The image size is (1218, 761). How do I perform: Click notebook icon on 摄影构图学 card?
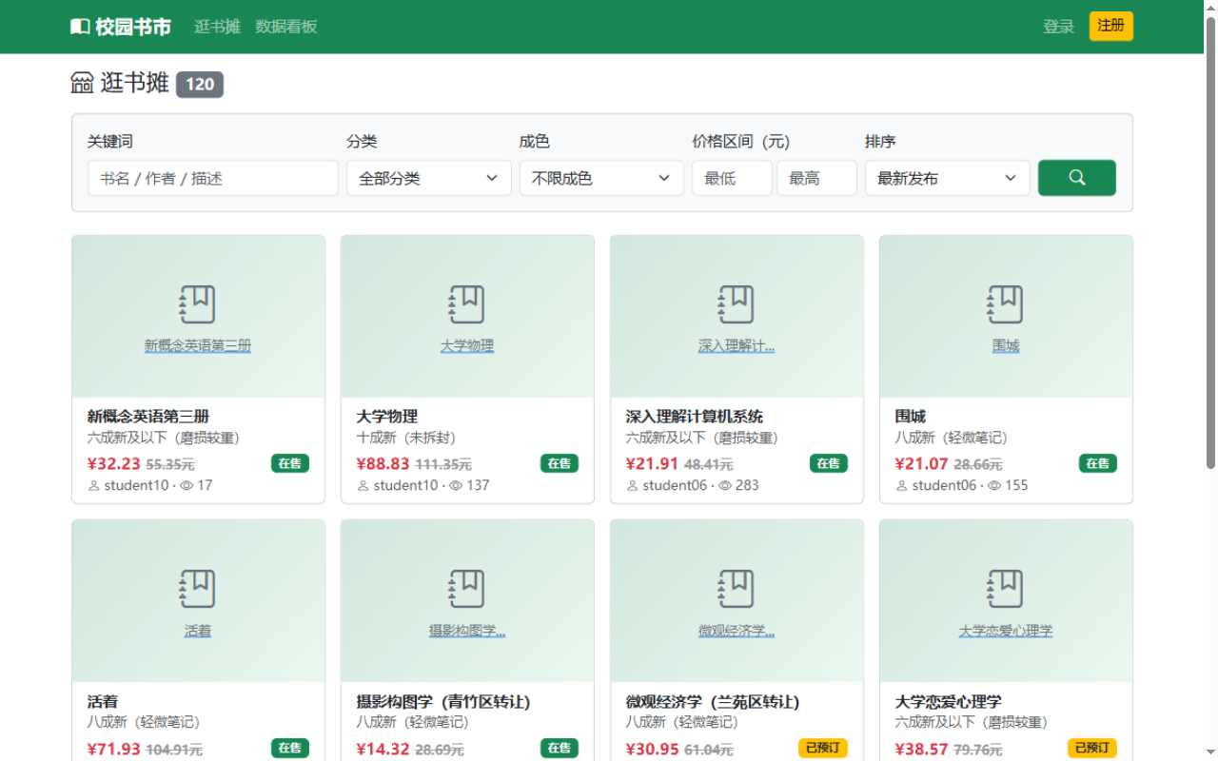[467, 589]
